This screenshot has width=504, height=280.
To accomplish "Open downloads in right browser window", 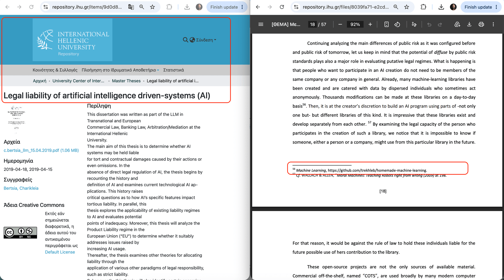I will point(441,7).
